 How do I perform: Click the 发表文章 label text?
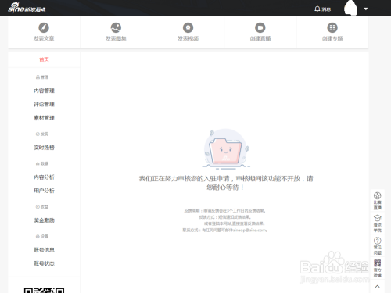[44, 38]
